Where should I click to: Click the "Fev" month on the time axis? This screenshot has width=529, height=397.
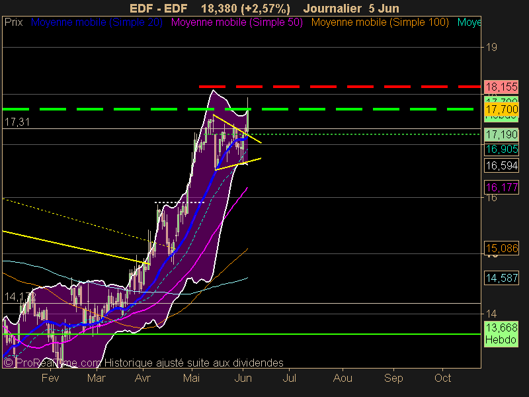(50, 378)
